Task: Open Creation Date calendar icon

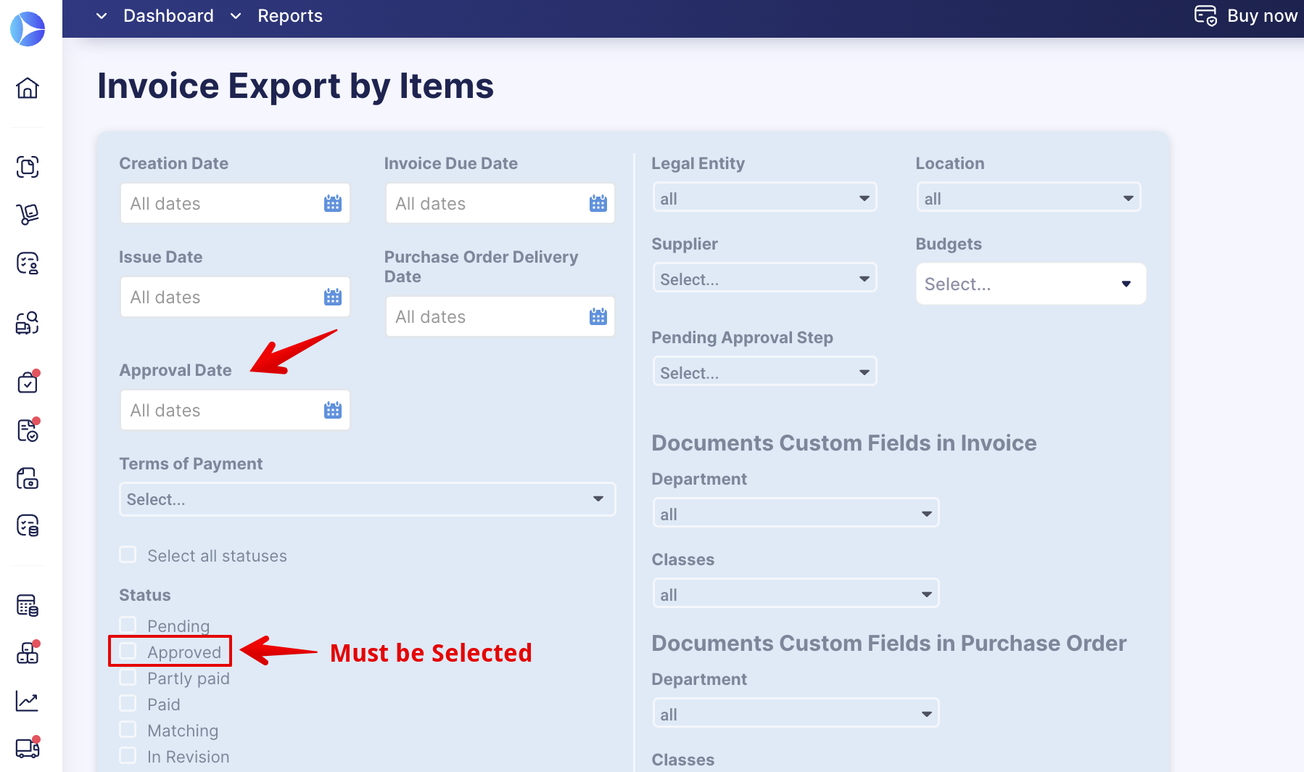Action: point(333,203)
